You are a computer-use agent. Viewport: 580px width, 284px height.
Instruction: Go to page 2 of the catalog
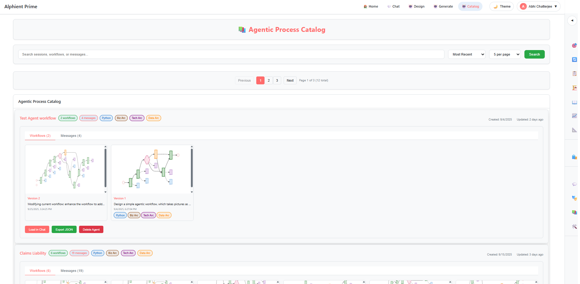(x=269, y=80)
